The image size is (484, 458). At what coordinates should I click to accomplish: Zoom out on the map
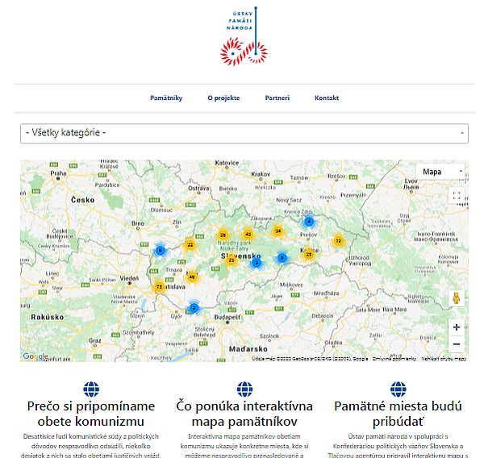tap(457, 344)
